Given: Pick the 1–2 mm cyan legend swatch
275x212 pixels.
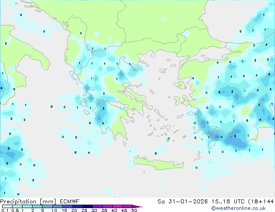Looking at the screenshot, I should tap(27, 206).
